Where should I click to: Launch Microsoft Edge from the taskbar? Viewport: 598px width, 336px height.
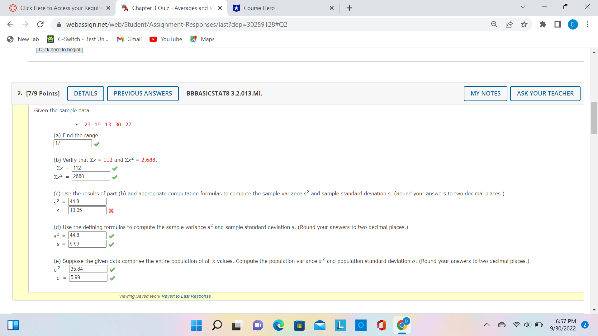click(x=278, y=325)
